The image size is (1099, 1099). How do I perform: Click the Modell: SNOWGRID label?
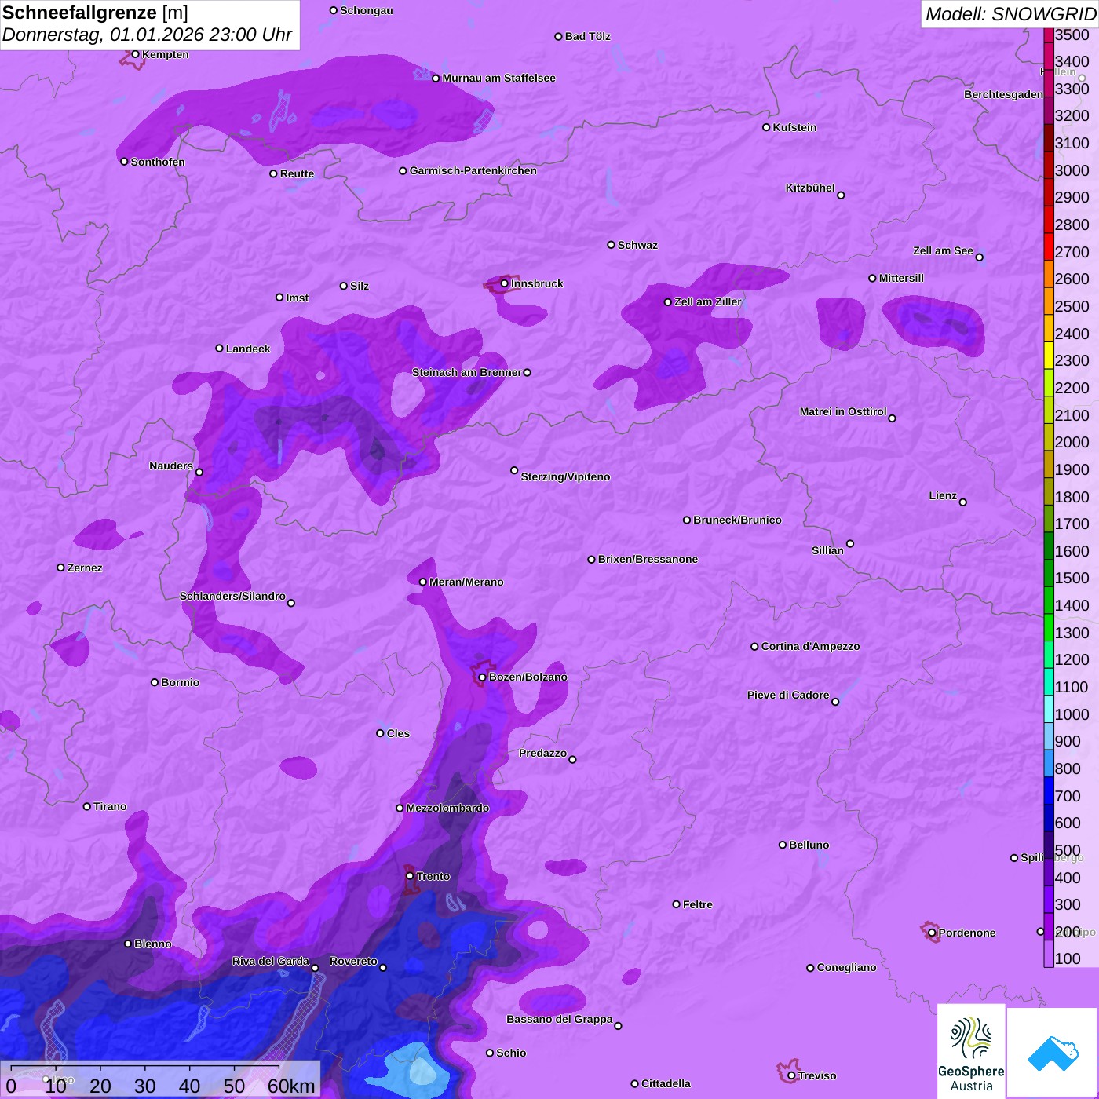(x=1010, y=14)
